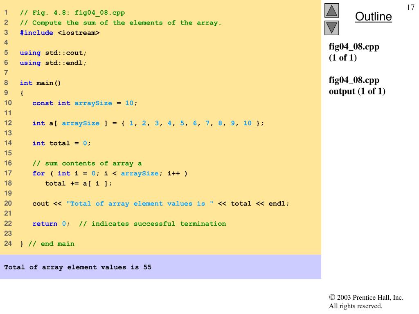Viewport: 419px width, 314px height.
Task: Click the 'using std::endl;' statement
Action: click(53, 63)
